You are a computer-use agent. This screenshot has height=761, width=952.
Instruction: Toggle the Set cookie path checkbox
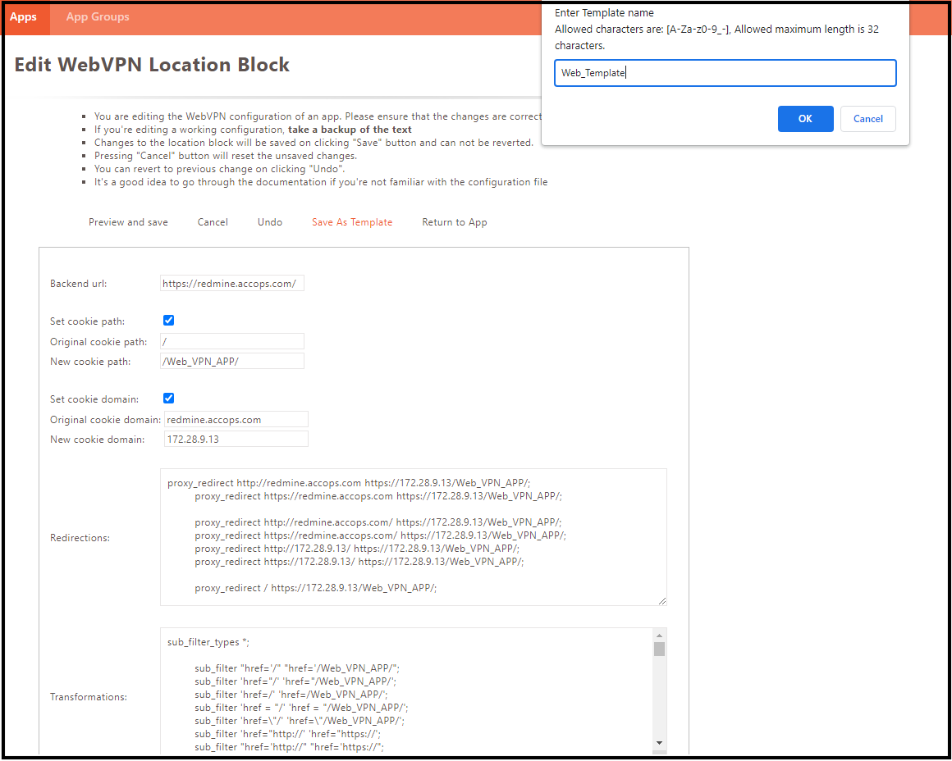pyautogui.click(x=168, y=320)
